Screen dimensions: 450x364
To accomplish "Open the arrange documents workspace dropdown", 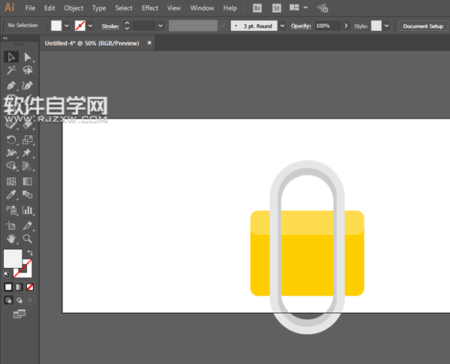I will pos(306,8).
